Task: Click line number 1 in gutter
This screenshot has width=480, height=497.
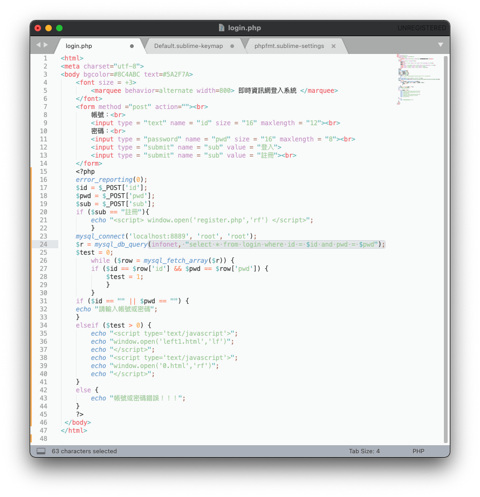Action: tap(45, 58)
